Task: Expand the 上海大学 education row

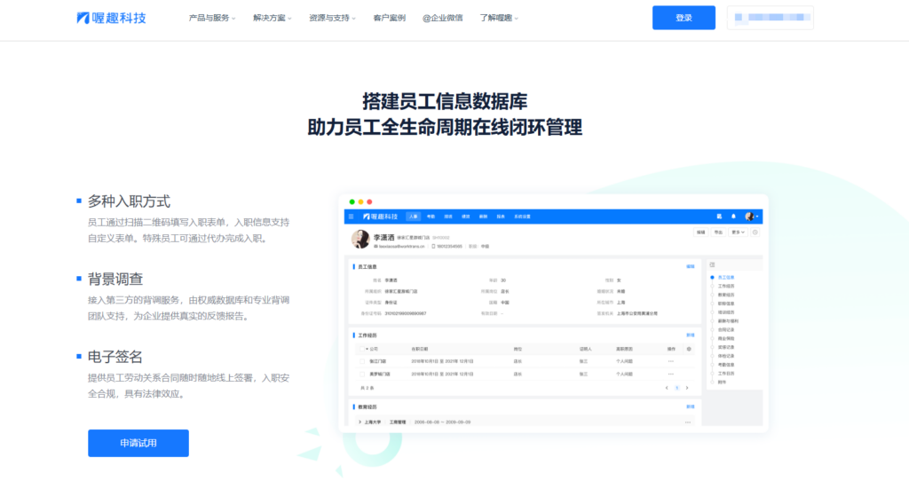Action: 360,422
